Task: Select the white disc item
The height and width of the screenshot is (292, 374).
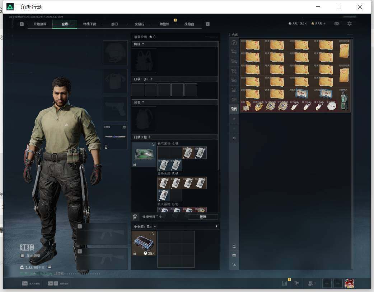Action: 332,106
